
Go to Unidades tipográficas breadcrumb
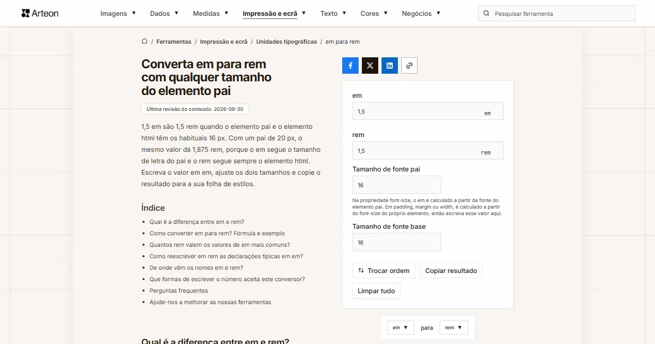tap(287, 41)
